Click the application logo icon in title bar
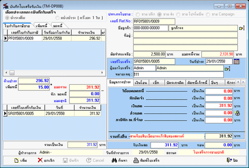 pyautogui.click(x=6, y=6)
